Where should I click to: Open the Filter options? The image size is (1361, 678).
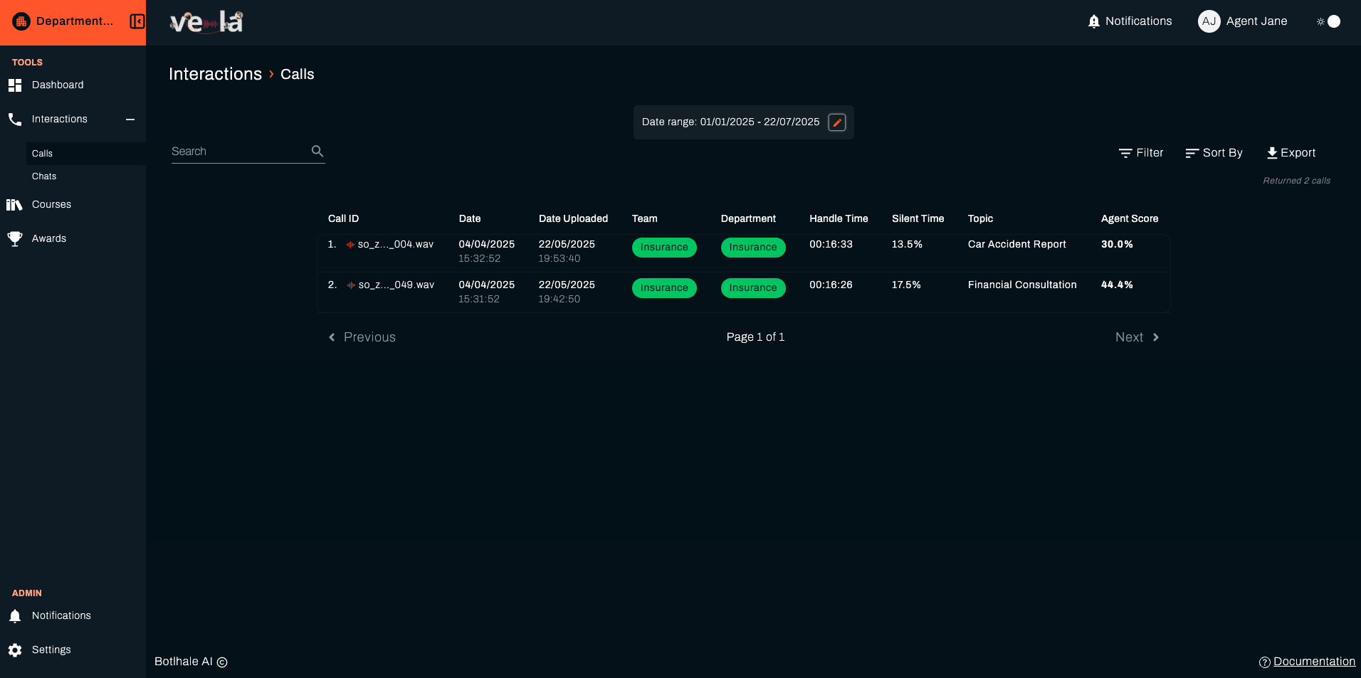[x=1141, y=153]
